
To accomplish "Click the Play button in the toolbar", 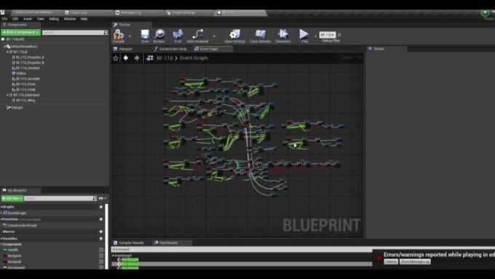I will pyautogui.click(x=304, y=34).
